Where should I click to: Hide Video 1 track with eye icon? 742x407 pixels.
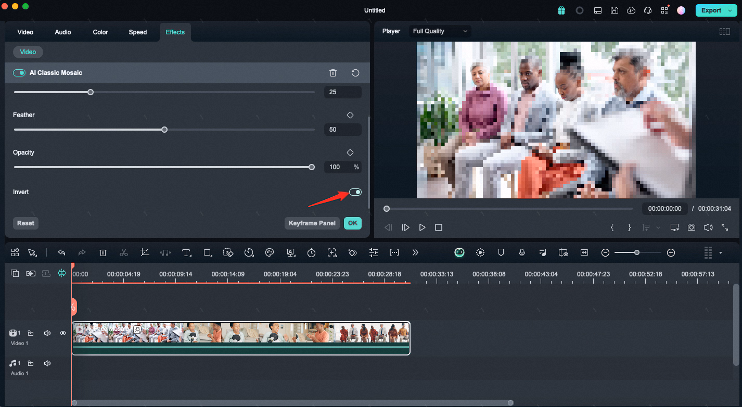[63, 333]
